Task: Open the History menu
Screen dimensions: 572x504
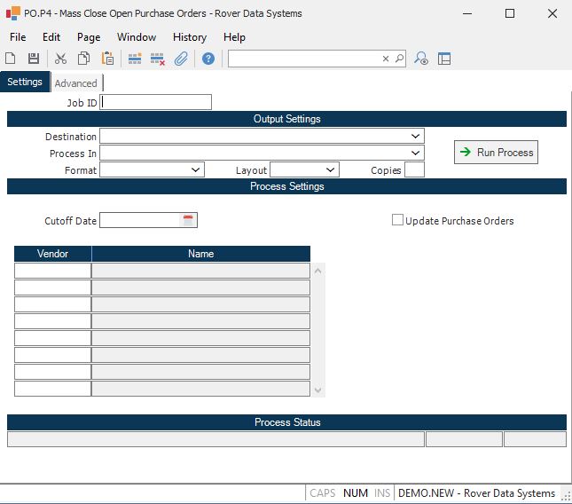Action: tap(189, 37)
